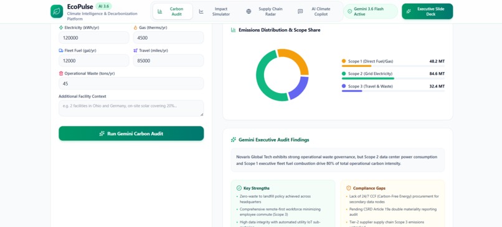Screen dimensions: 502x227
Task: Click the Scope 1 orange progress bar
Action: (x=356, y=66)
